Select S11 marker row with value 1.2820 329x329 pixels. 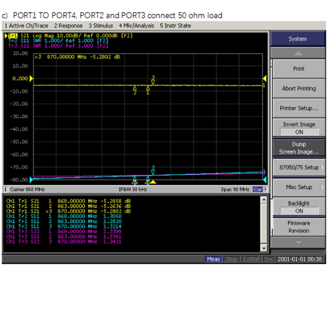[x=64, y=221]
